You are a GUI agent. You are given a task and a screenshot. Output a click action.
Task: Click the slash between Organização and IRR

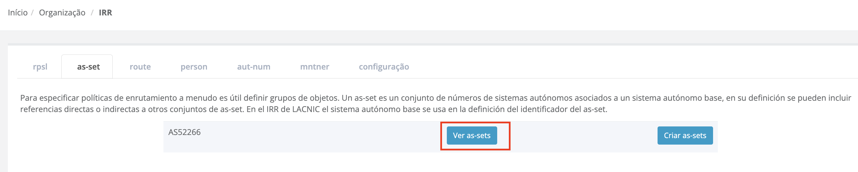pos(92,13)
